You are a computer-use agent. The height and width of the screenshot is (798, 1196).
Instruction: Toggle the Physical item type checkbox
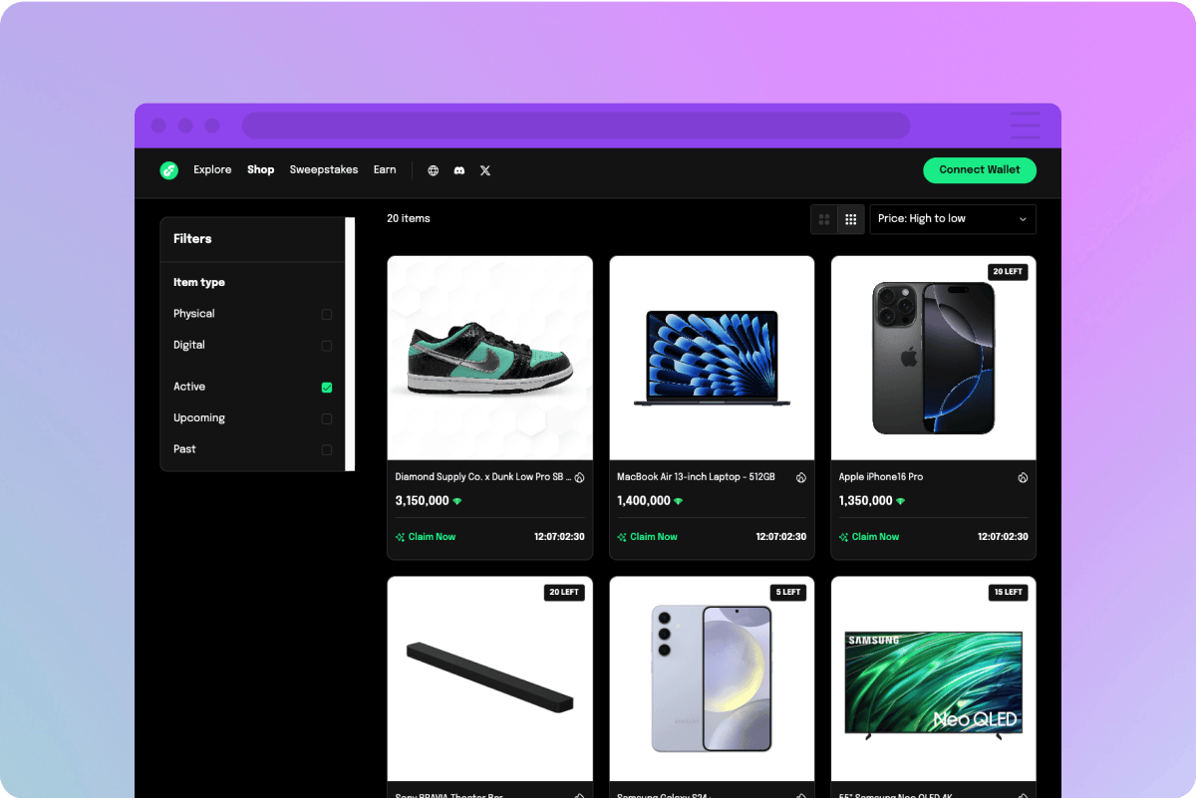(x=327, y=315)
